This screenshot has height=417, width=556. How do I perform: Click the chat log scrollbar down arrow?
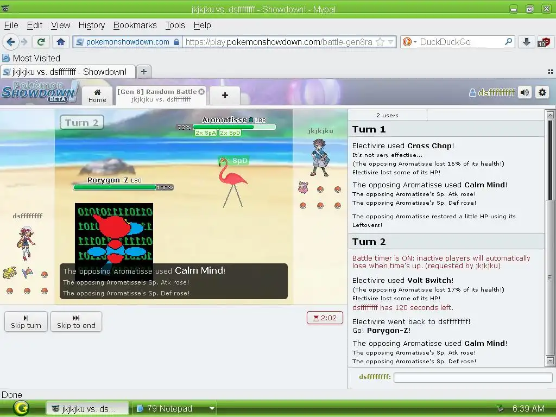[550, 361]
